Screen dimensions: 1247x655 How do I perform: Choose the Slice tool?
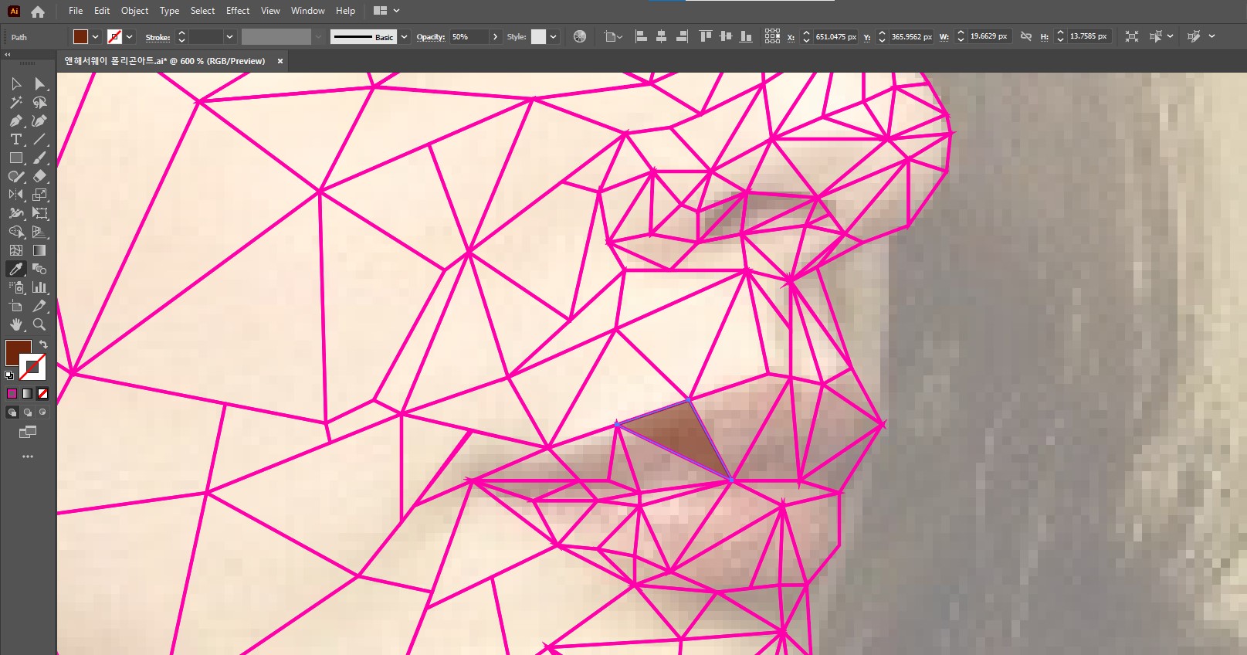point(39,306)
